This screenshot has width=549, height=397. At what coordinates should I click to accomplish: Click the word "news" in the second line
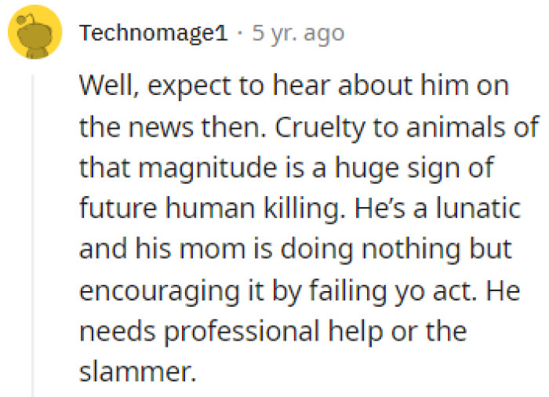coord(157,127)
